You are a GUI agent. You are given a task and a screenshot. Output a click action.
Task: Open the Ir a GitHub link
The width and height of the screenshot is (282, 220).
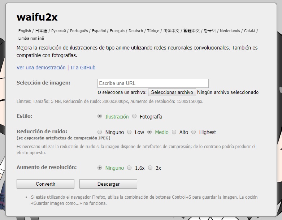click(83, 68)
